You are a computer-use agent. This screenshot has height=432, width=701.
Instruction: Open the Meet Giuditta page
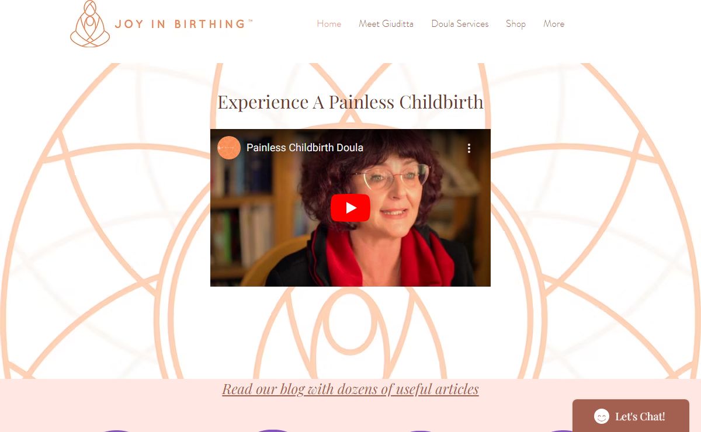(386, 24)
